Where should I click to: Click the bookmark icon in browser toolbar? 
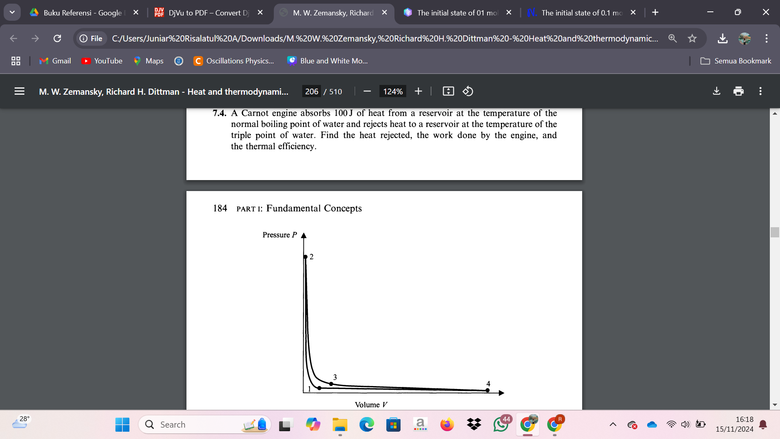click(x=693, y=38)
